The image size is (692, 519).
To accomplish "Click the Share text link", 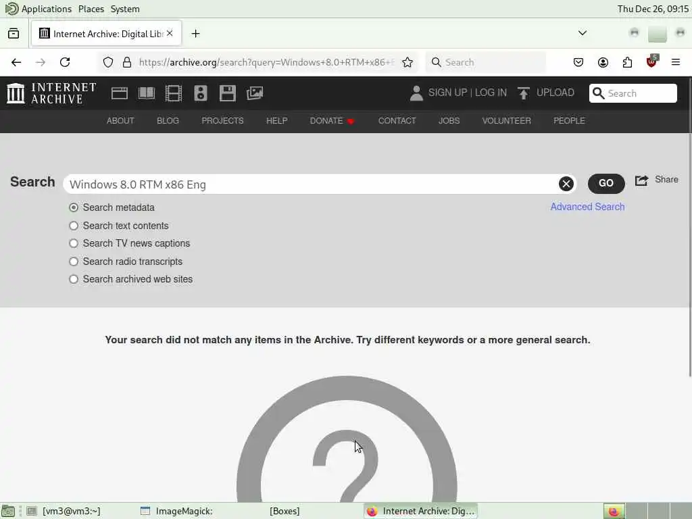I will [666, 179].
